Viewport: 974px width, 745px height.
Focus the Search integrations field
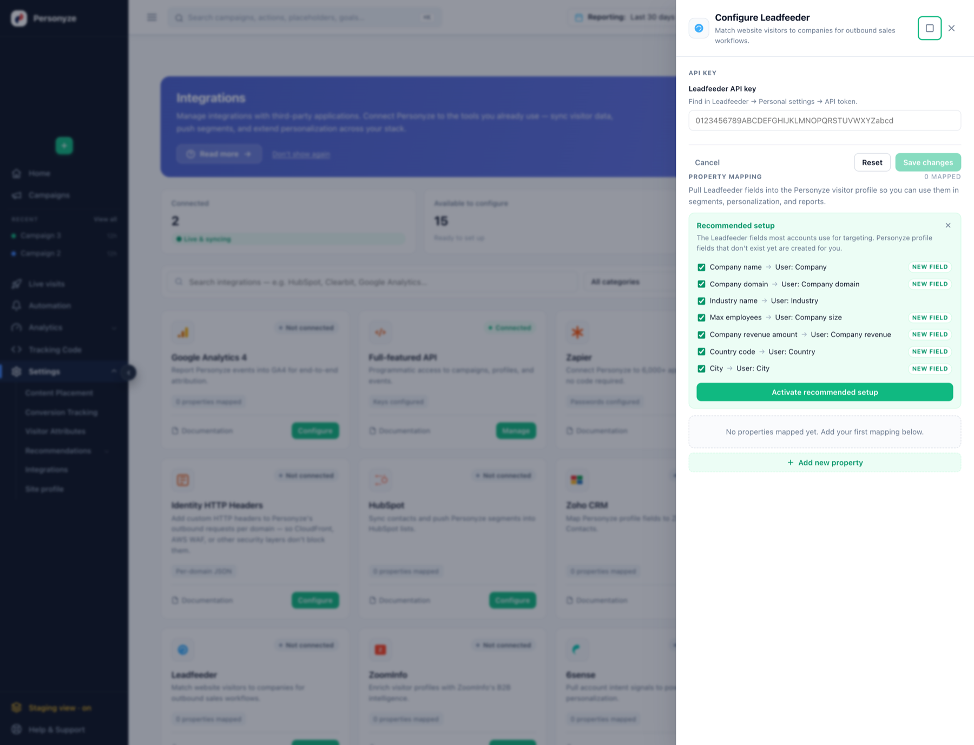click(372, 282)
